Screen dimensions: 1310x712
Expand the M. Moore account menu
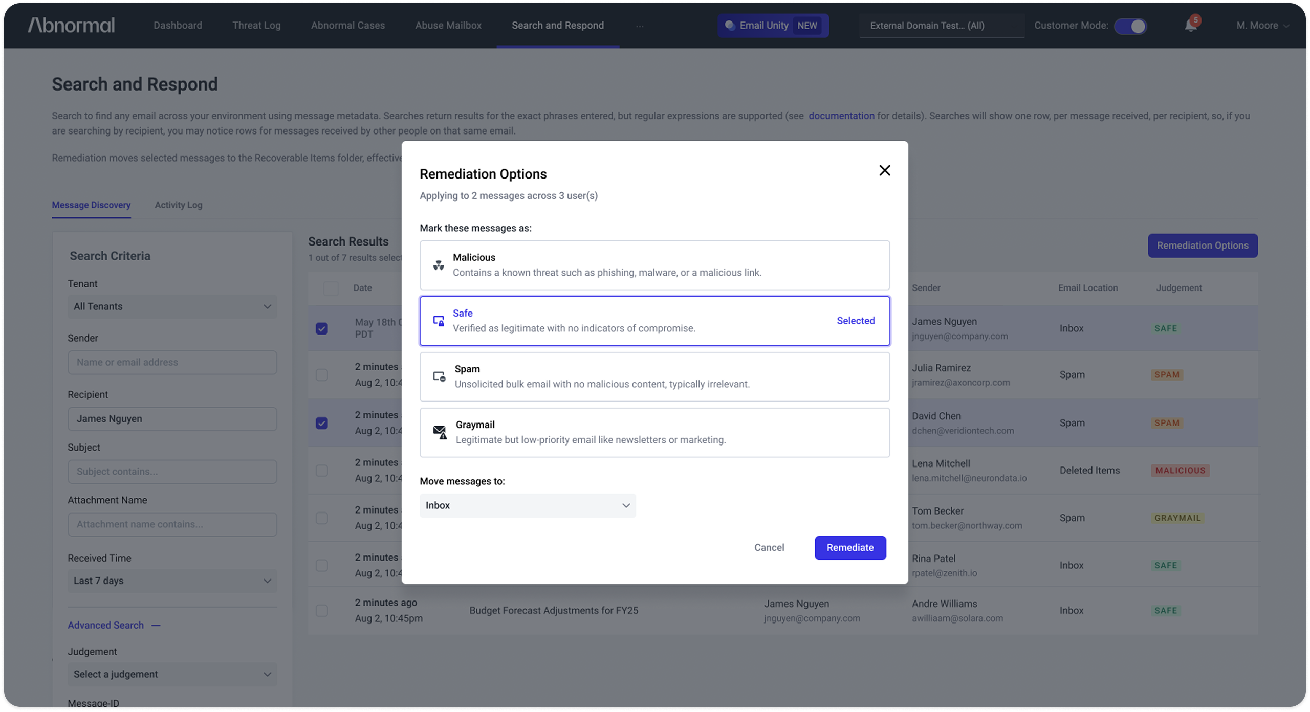(1262, 25)
